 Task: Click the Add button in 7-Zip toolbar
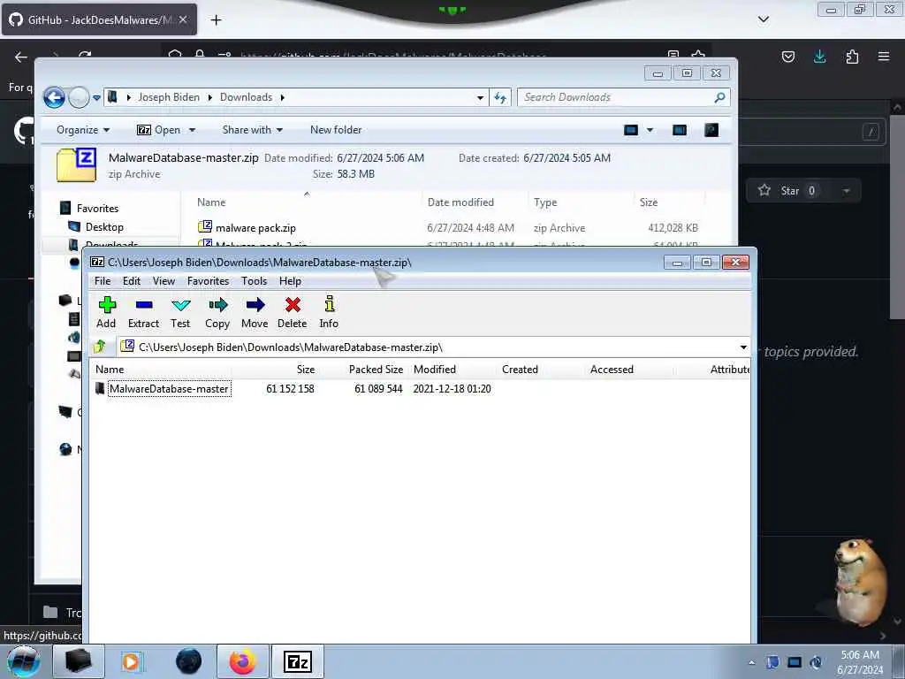pyautogui.click(x=106, y=312)
